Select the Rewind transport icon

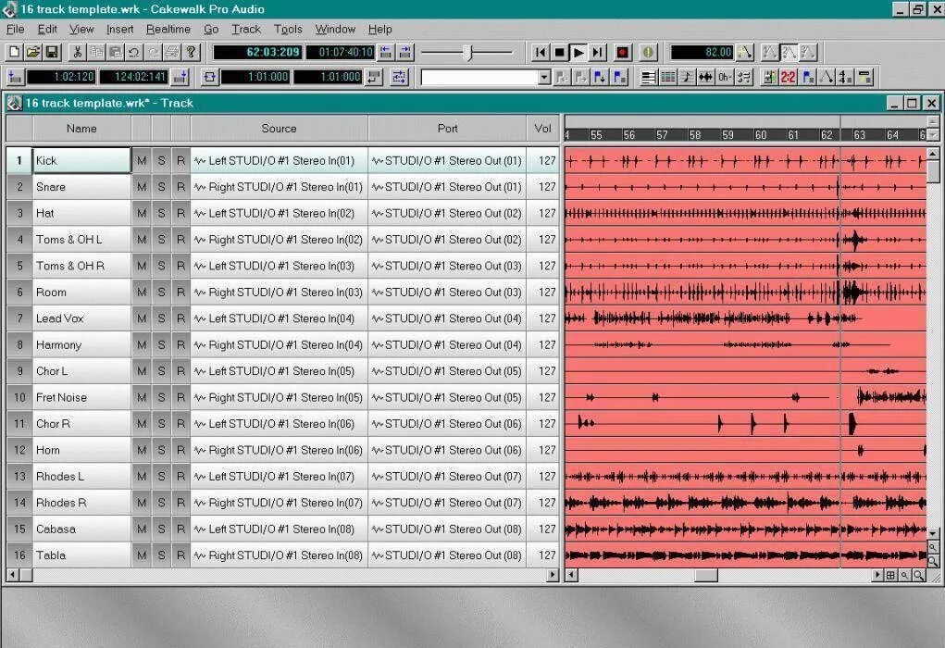pos(540,52)
